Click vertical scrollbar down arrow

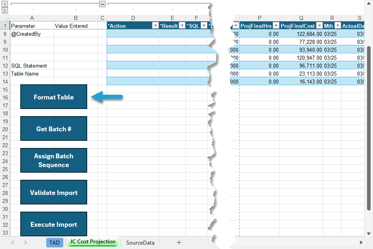(369, 233)
